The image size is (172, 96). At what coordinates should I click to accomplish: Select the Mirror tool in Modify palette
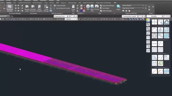(x=160, y=30)
